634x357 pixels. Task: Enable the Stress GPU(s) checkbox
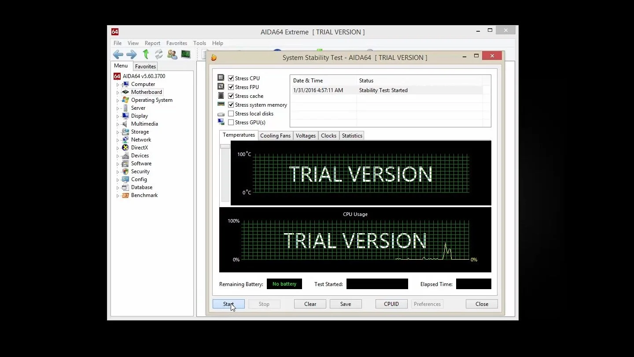(231, 122)
